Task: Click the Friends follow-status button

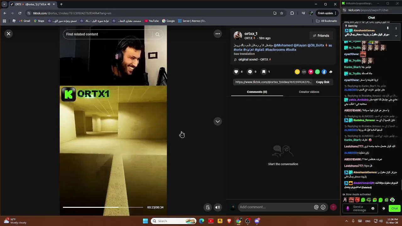Action: click(x=321, y=35)
